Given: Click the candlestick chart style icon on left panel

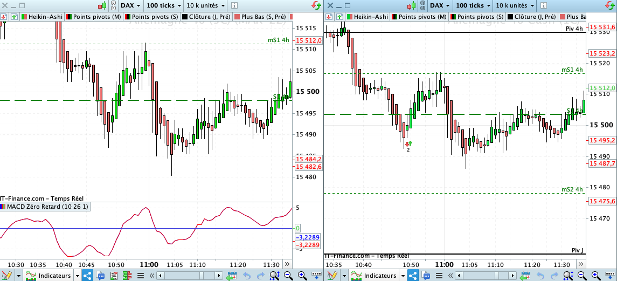Looking at the screenshot, I should [x=103, y=5].
